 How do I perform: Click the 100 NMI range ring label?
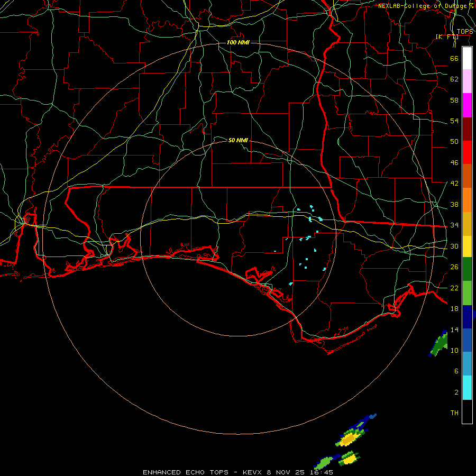click(238, 42)
